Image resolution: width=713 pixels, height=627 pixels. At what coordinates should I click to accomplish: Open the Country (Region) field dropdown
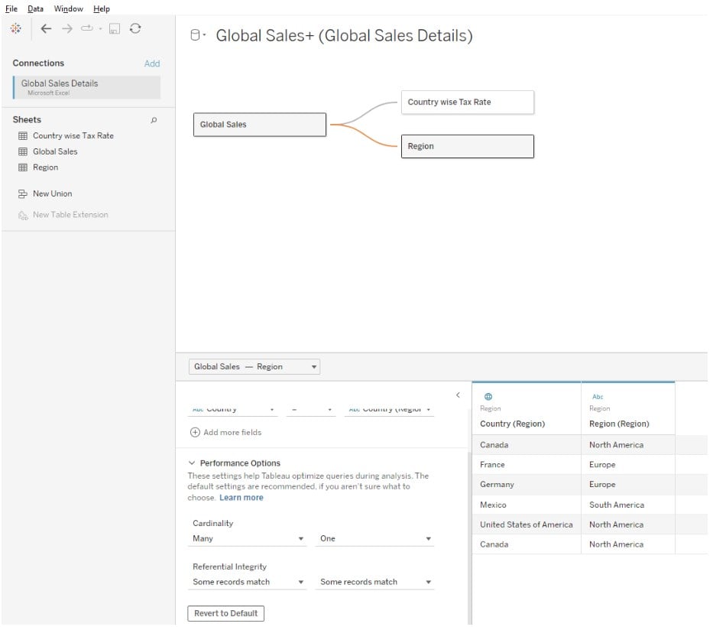(390, 410)
